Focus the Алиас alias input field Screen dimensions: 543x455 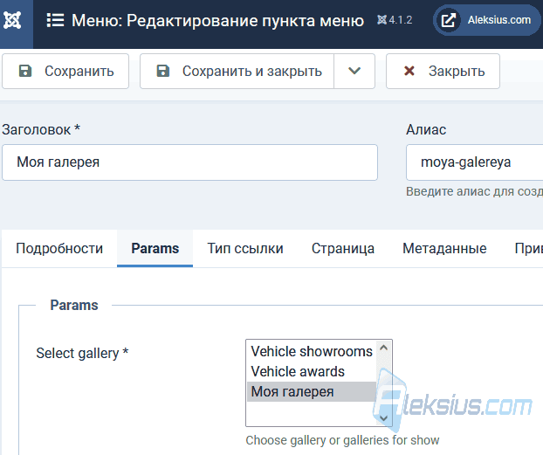click(x=474, y=162)
